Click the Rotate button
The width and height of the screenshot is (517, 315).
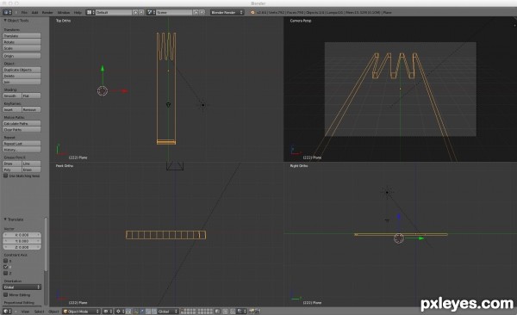click(x=22, y=42)
